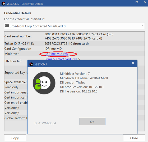Select the Card serial number csn value
This screenshot has width=148, height=142.
pos(79,34)
